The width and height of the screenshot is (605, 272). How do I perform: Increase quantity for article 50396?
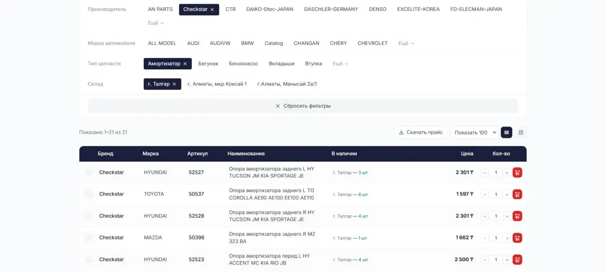tap(507, 238)
